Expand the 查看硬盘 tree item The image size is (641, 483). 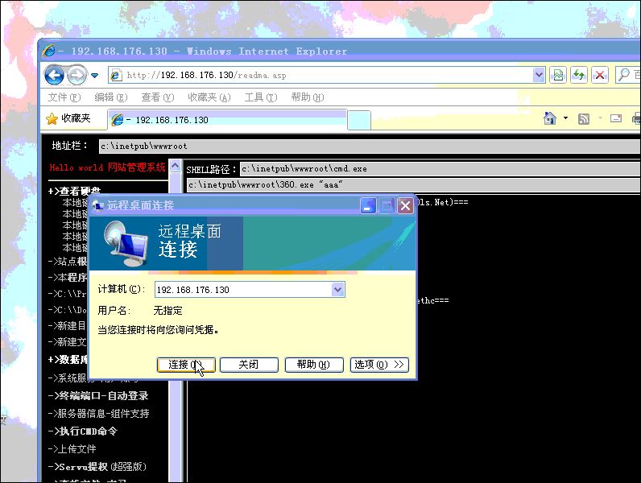tap(74, 192)
